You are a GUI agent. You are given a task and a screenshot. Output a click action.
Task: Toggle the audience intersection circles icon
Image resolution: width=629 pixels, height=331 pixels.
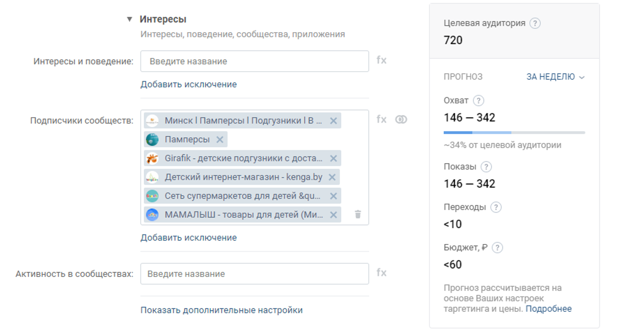click(401, 120)
